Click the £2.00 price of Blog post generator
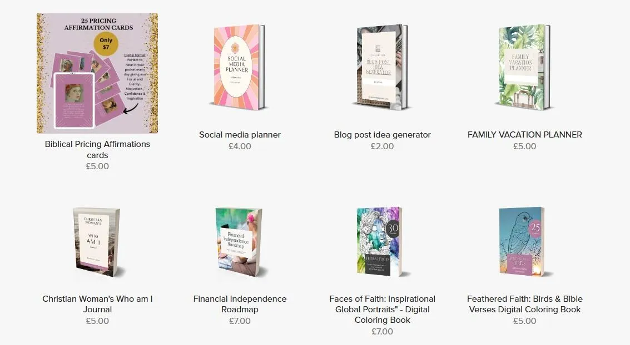The width and height of the screenshot is (630, 345). tap(382, 146)
